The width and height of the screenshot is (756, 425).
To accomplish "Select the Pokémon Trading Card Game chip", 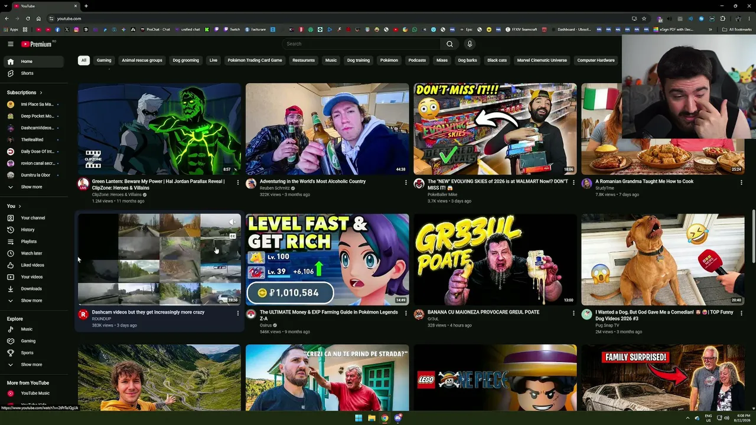I will [x=255, y=60].
